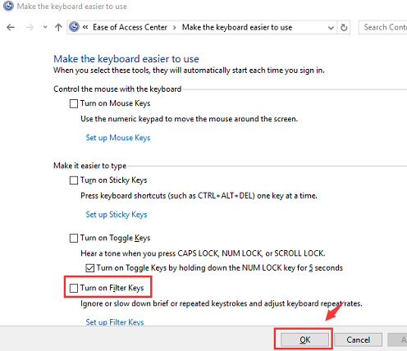Image resolution: width=407 pixels, height=351 pixels.
Task: Click the OK button
Action: coord(304,340)
